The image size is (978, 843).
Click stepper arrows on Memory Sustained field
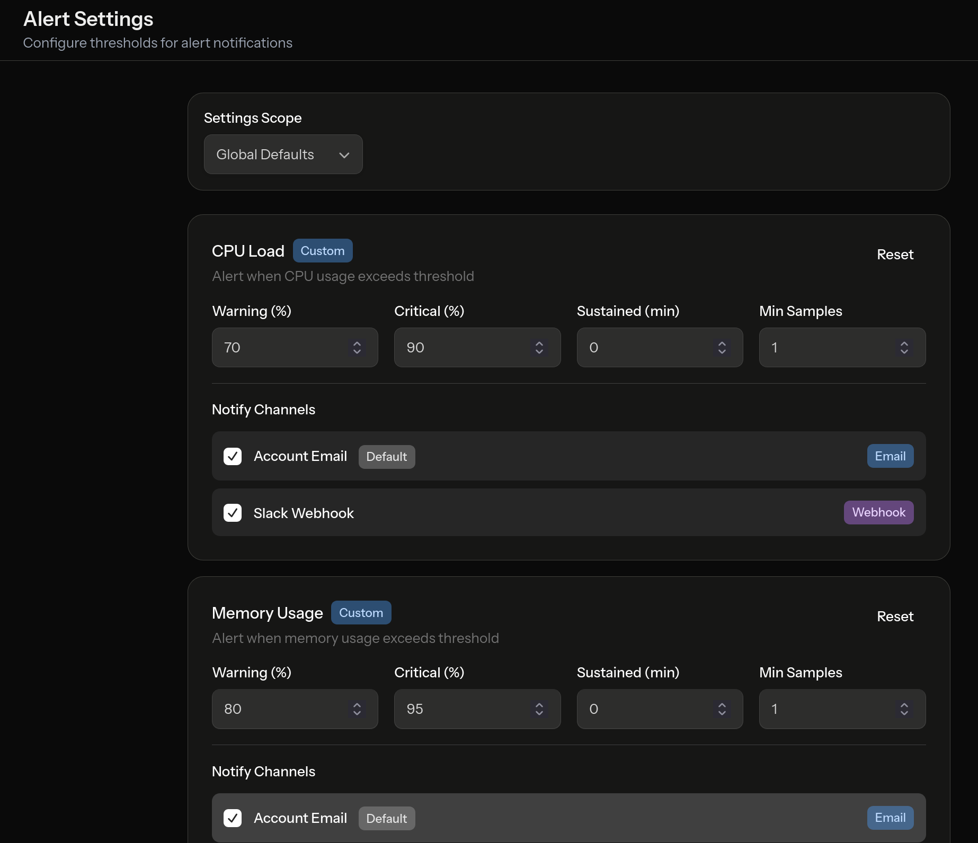pyautogui.click(x=722, y=709)
